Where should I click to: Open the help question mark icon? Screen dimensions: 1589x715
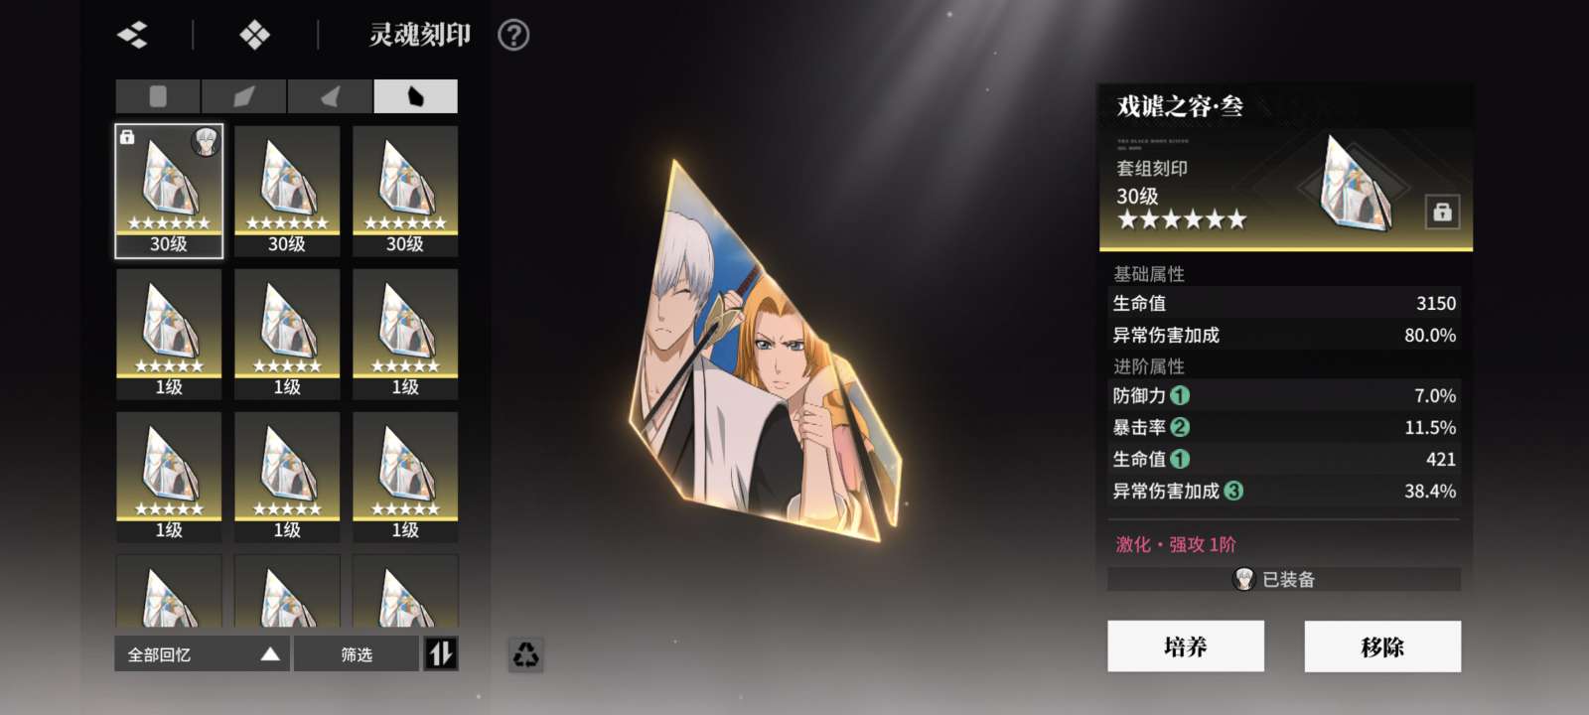513,36
